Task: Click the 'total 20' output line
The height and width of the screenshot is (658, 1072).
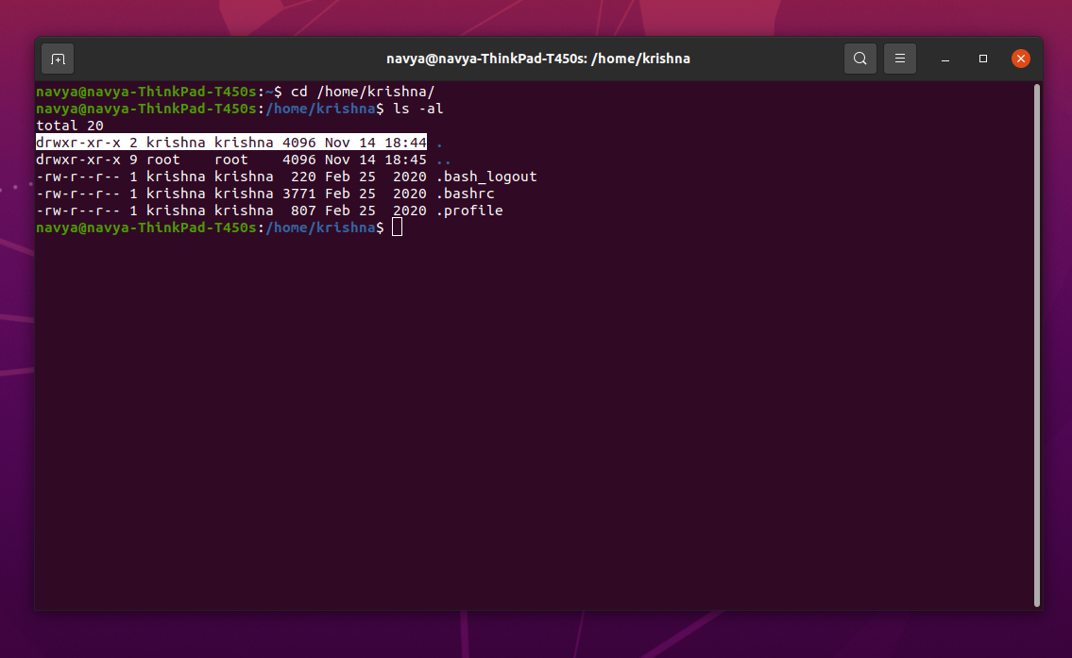Action: point(70,126)
